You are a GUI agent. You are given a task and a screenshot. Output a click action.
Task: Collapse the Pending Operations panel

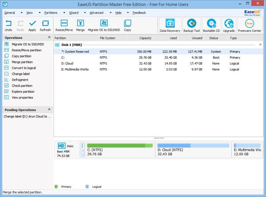tap(49, 109)
